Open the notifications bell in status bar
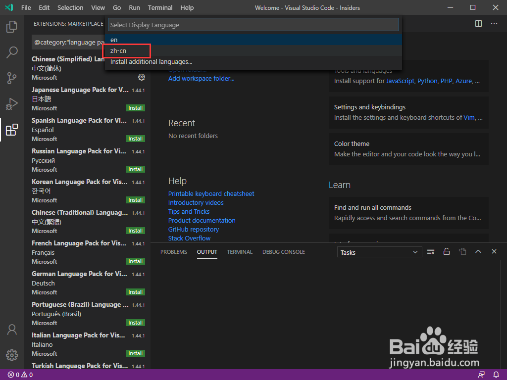This screenshot has width=507, height=380. click(x=496, y=375)
